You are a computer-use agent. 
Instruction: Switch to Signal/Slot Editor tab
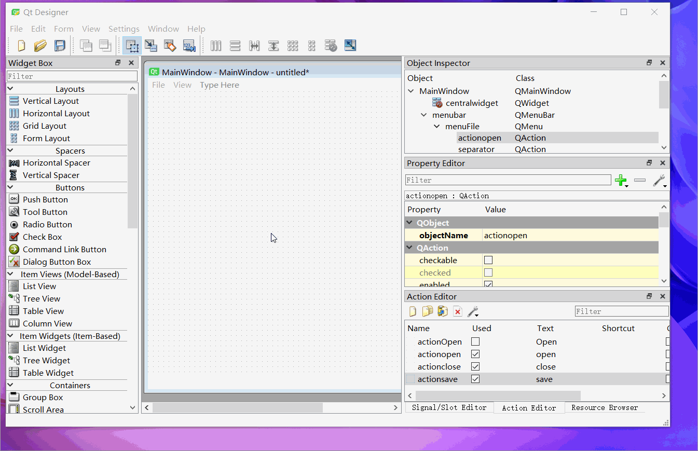click(449, 407)
